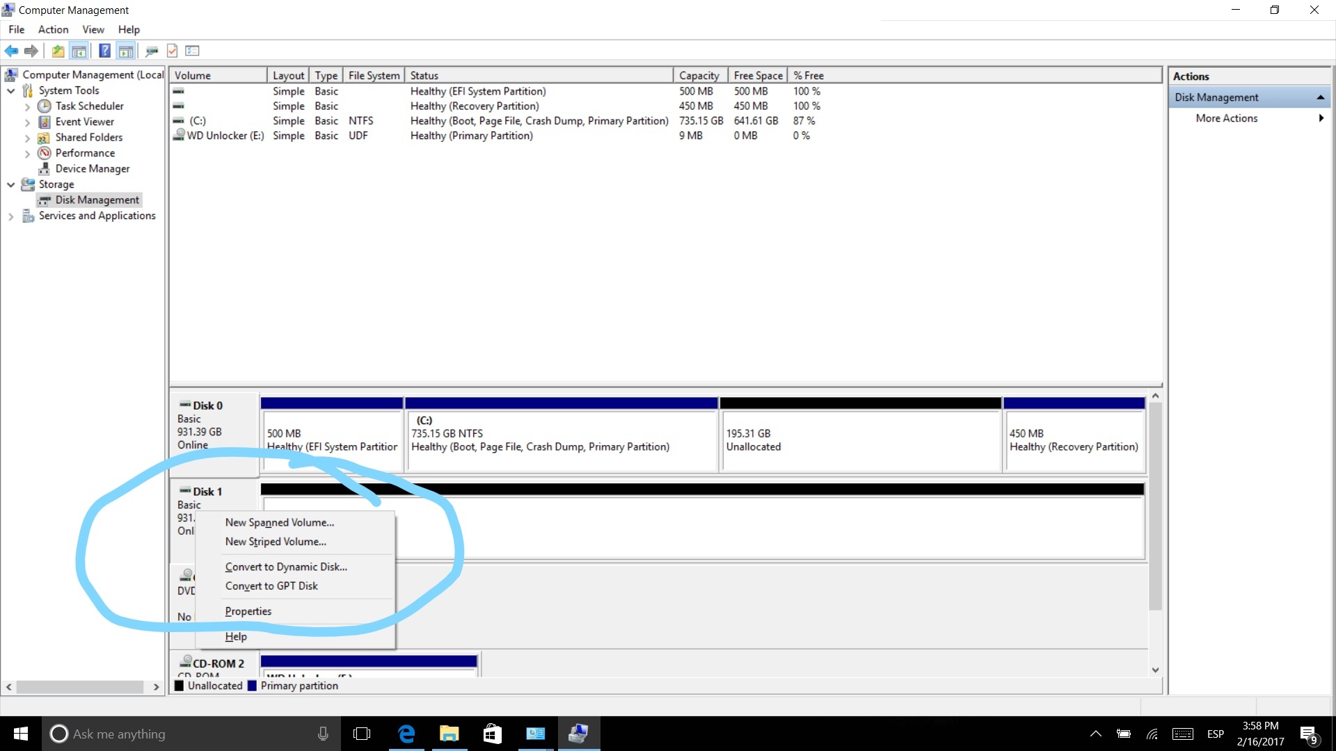Viewport: 1336px width, 751px height.
Task: Choose Convert to GPT Disk menu entry
Action: (271, 586)
